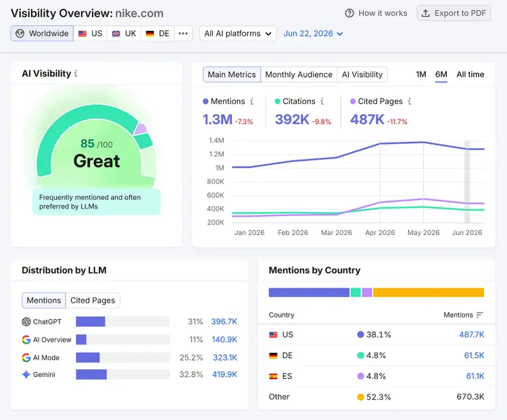Toggle Citations series legend dot
507x420 pixels.
[x=277, y=101]
